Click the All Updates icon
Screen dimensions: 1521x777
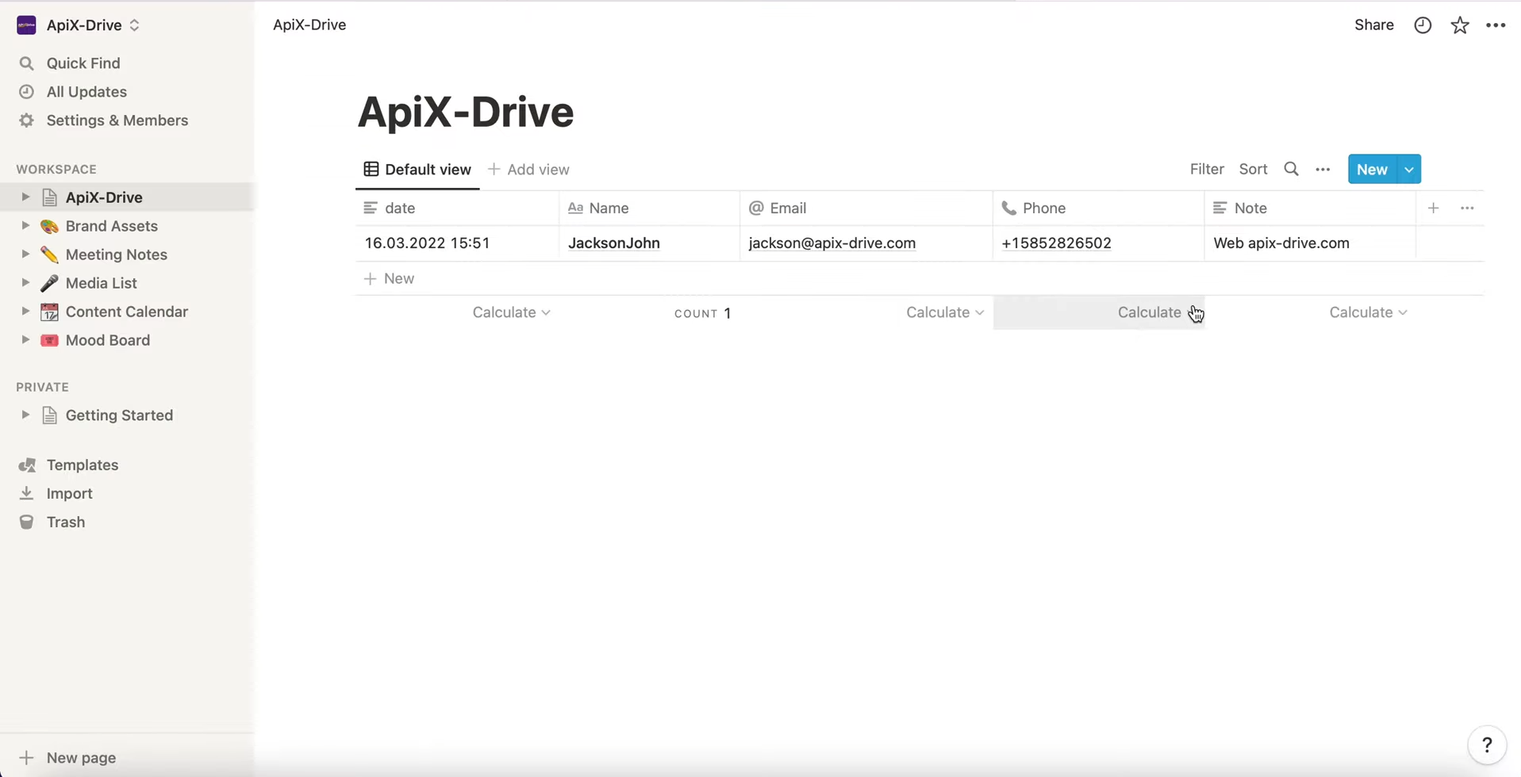26,92
